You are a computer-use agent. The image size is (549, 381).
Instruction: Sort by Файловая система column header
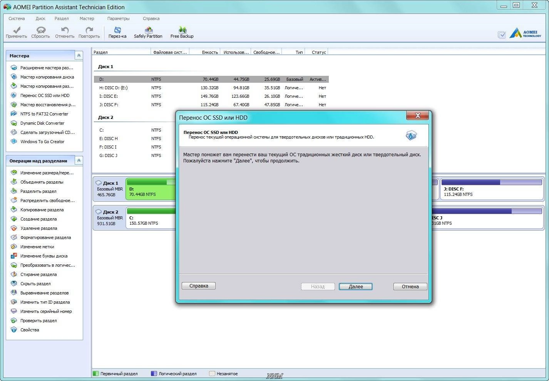pos(170,52)
